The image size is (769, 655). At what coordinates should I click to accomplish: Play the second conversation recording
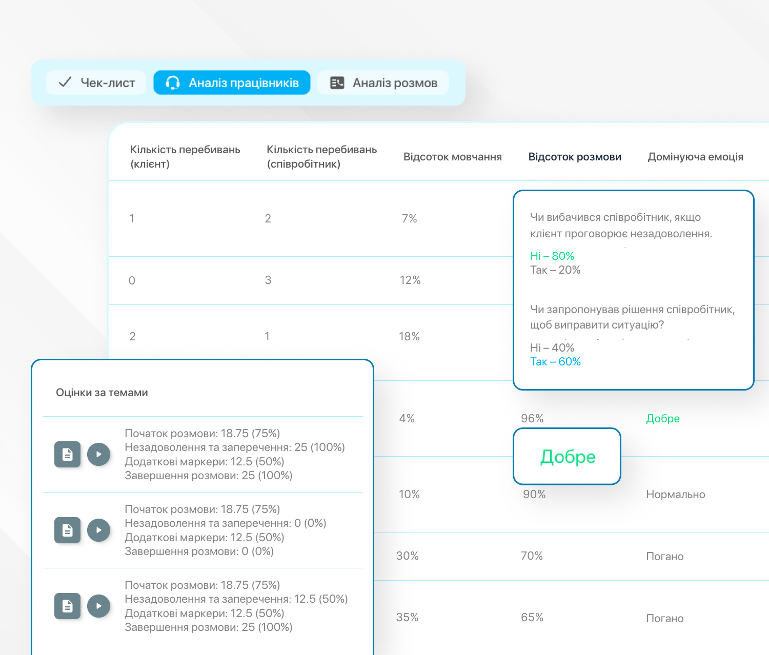point(98,530)
